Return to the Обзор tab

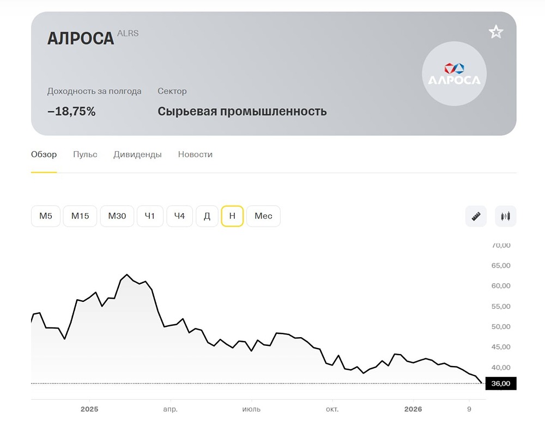(x=44, y=154)
